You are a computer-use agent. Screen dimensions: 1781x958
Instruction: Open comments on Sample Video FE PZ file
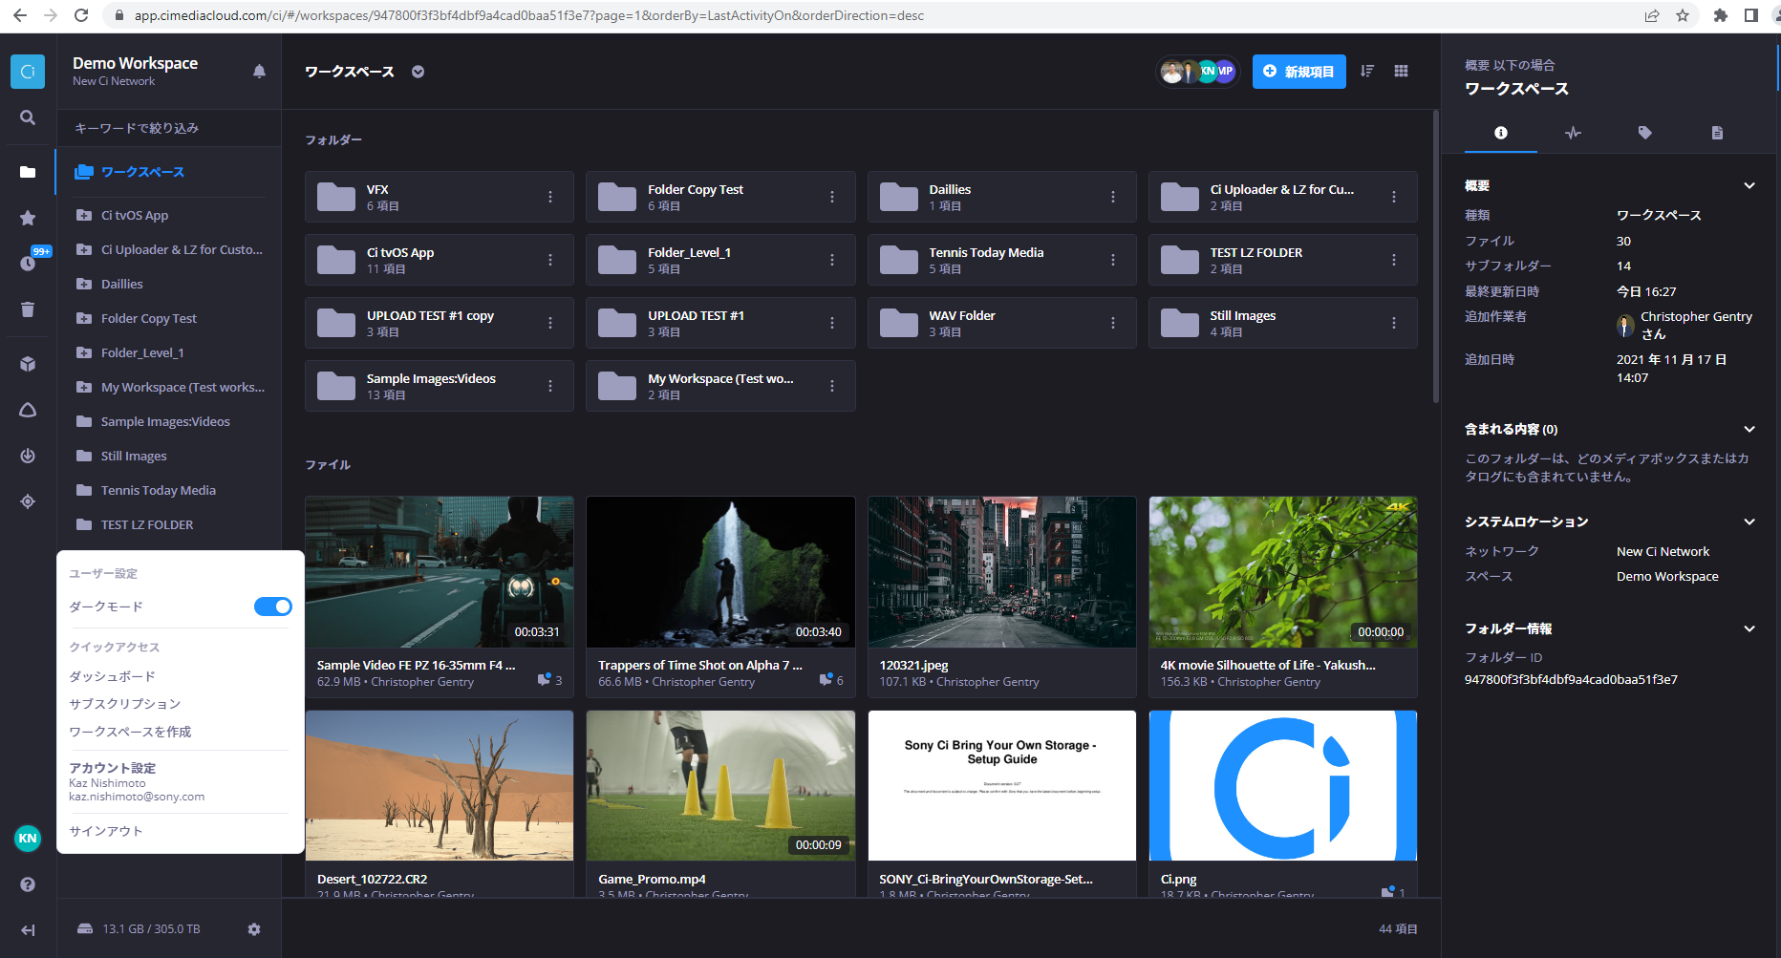549,680
